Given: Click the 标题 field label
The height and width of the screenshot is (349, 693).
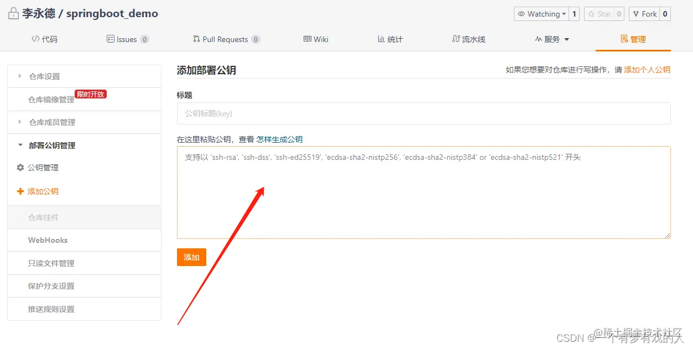Looking at the screenshot, I should 185,95.
